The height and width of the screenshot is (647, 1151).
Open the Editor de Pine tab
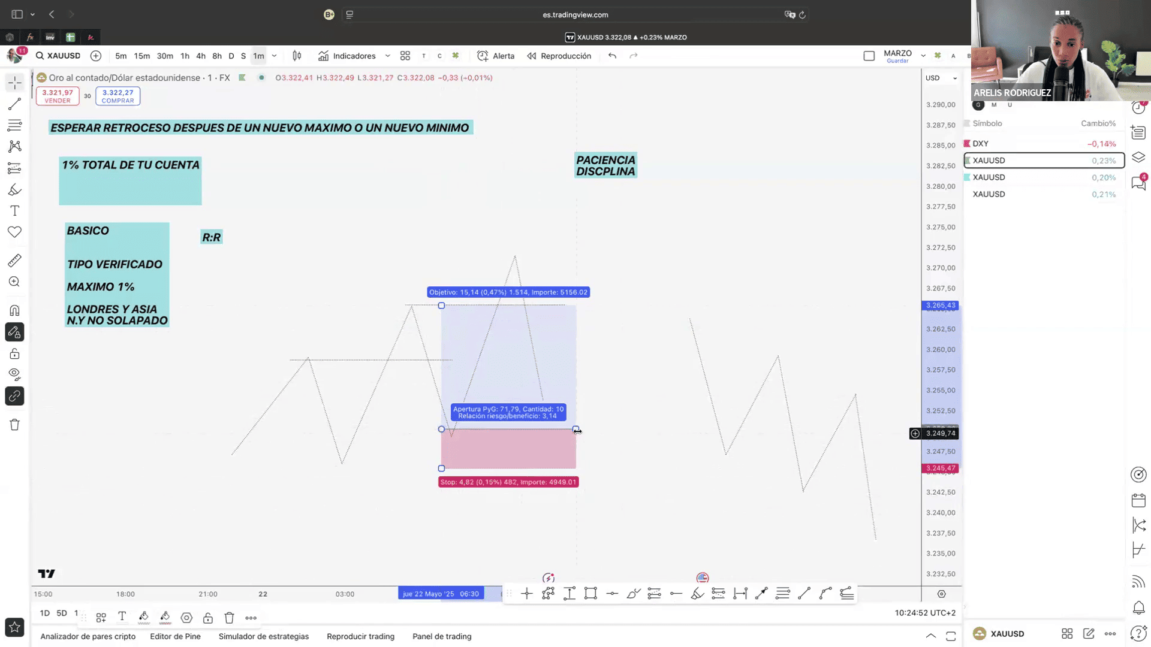[x=175, y=636]
